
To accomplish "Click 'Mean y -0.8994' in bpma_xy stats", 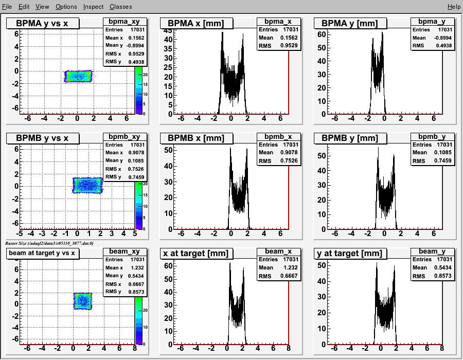I will pyautogui.click(x=124, y=45).
